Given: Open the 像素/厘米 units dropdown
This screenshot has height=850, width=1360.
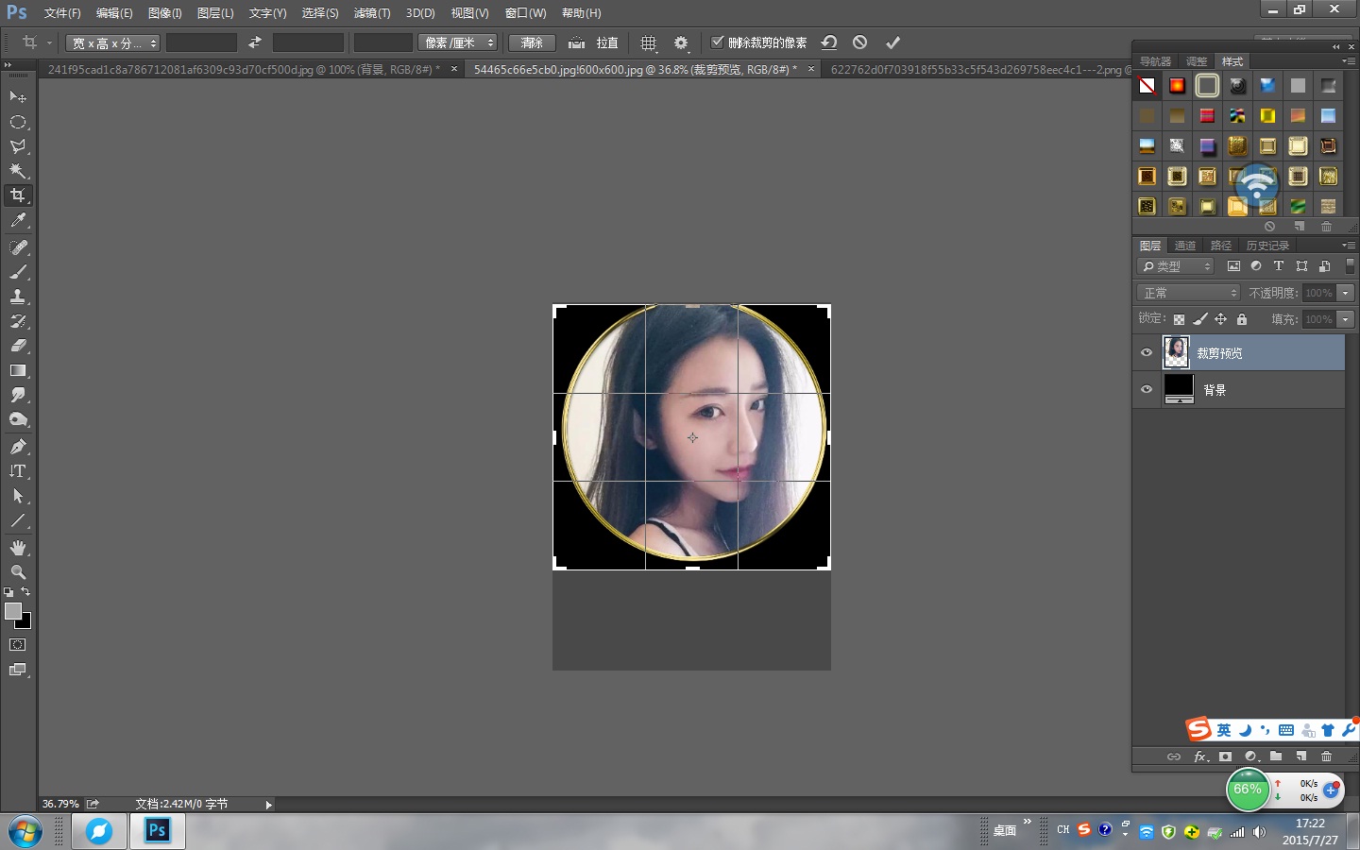Looking at the screenshot, I should click(x=458, y=42).
